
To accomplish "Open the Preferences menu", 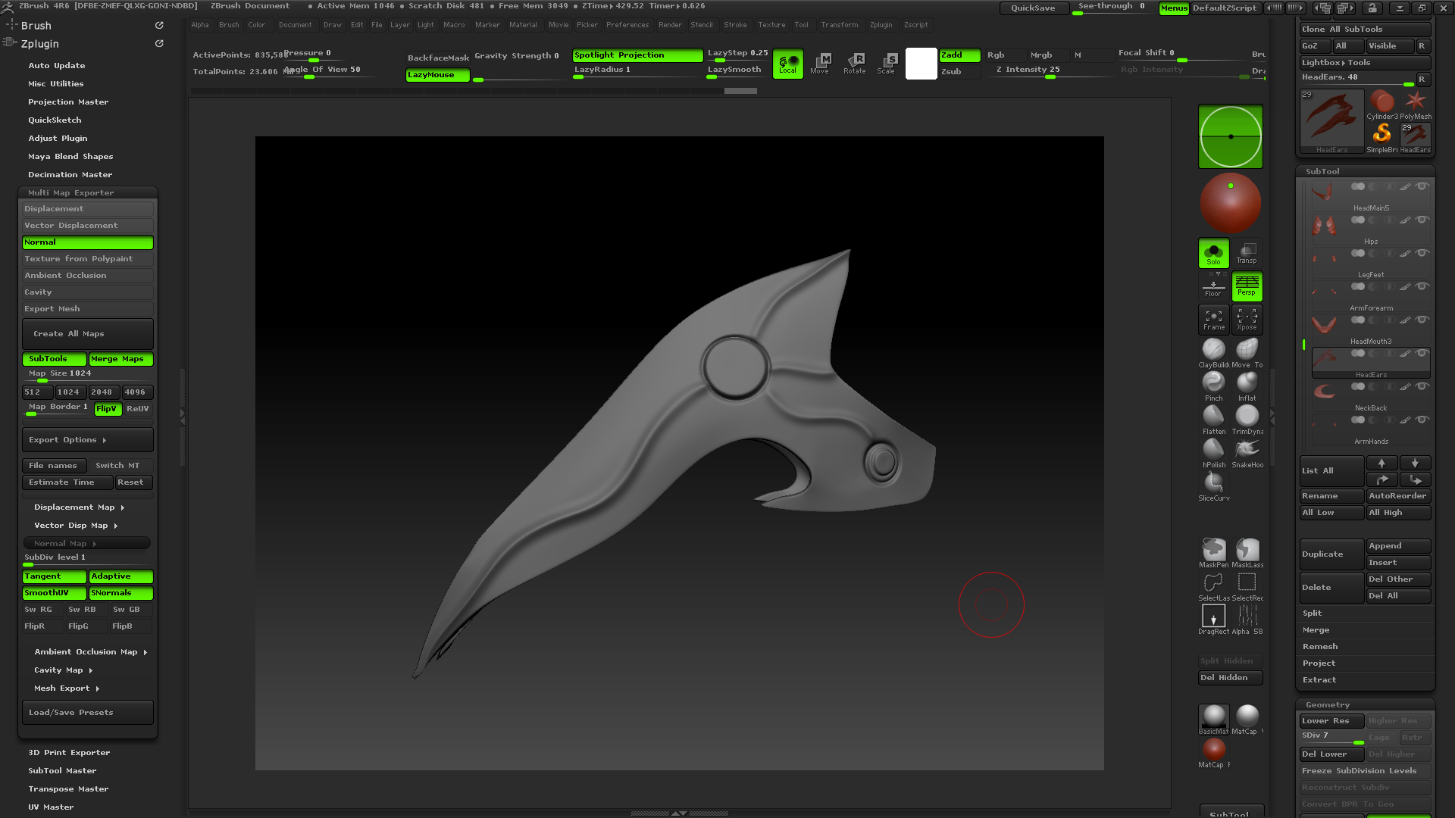I will click(x=627, y=25).
